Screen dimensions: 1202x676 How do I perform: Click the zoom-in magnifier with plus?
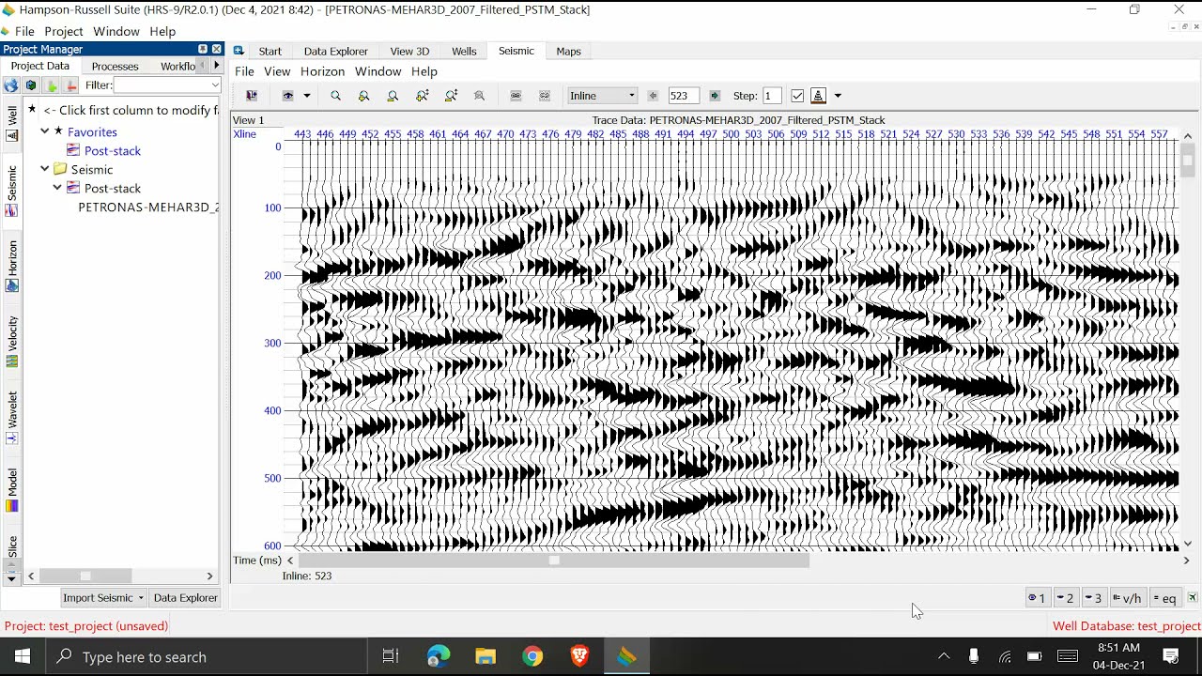(363, 96)
